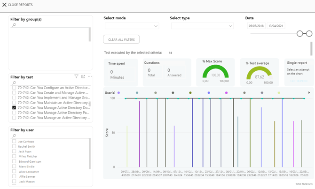Click the X icon beside Close Reports
The image size is (315, 189).
click(x=4, y=5)
